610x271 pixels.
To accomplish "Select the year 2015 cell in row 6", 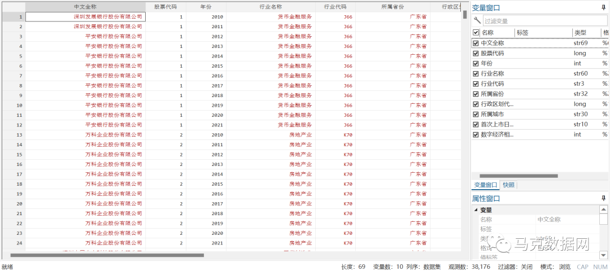I will pos(206,65).
